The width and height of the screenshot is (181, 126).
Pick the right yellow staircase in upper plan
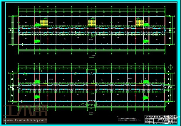click(139, 23)
